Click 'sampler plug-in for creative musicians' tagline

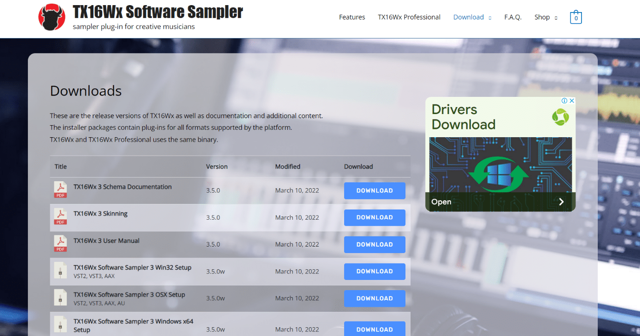click(134, 26)
